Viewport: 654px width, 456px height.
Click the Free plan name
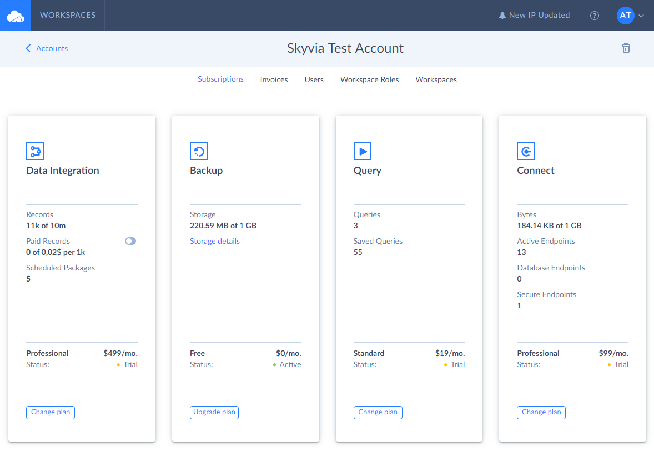coord(197,353)
